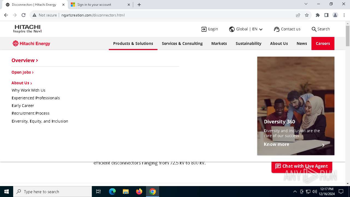Viewport: 350px width, 197px height.
Task: Click the Not secure warning icon
Action: tap(34, 15)
